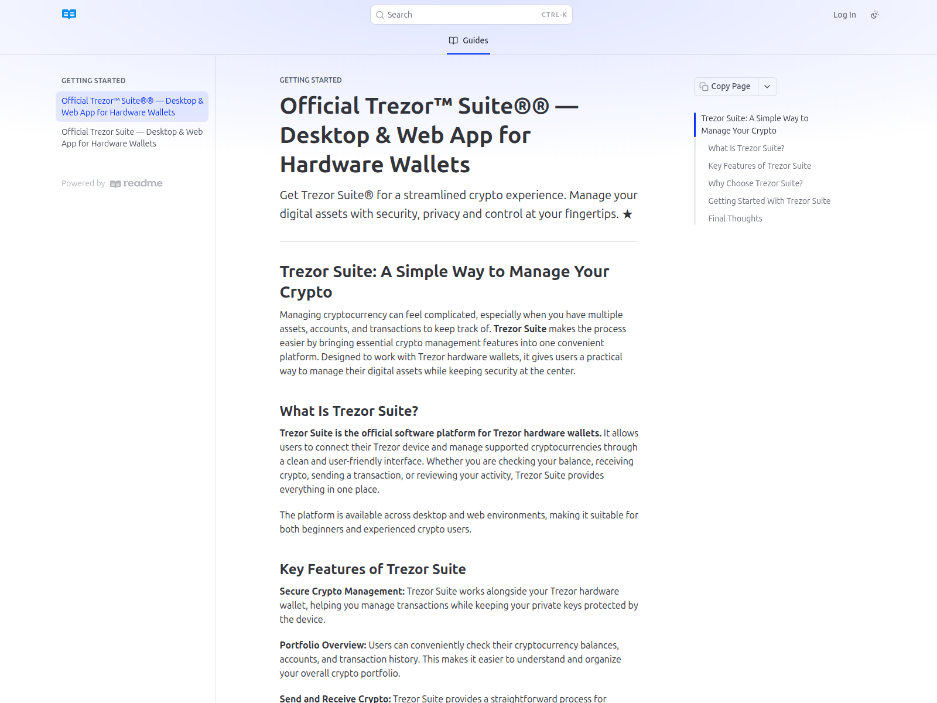This screenshot has height=703, width=937.
Task: Select sidebar page Official Trezor™ Suite®® entry
Action: pyautogui.click(x=132, y=107)
